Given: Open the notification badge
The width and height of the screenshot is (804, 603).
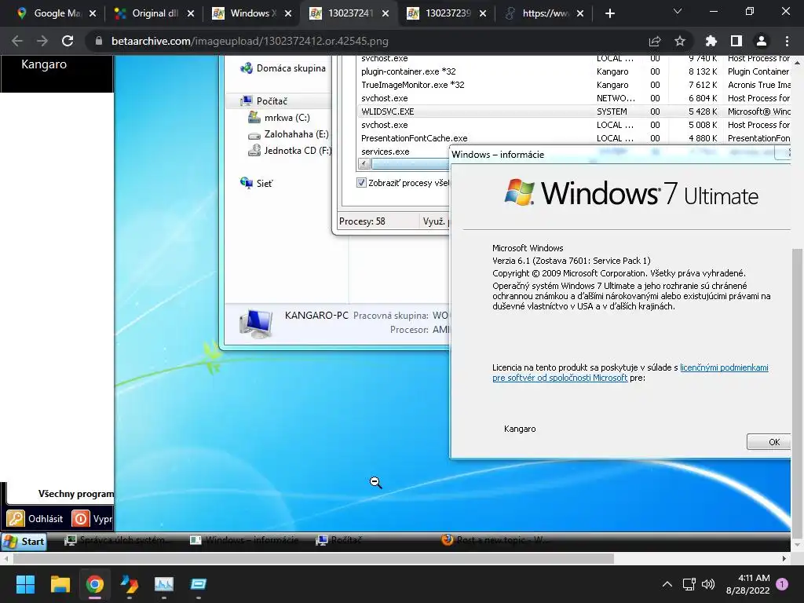Looking at the screenshot, I should click(x=782, y=584).
